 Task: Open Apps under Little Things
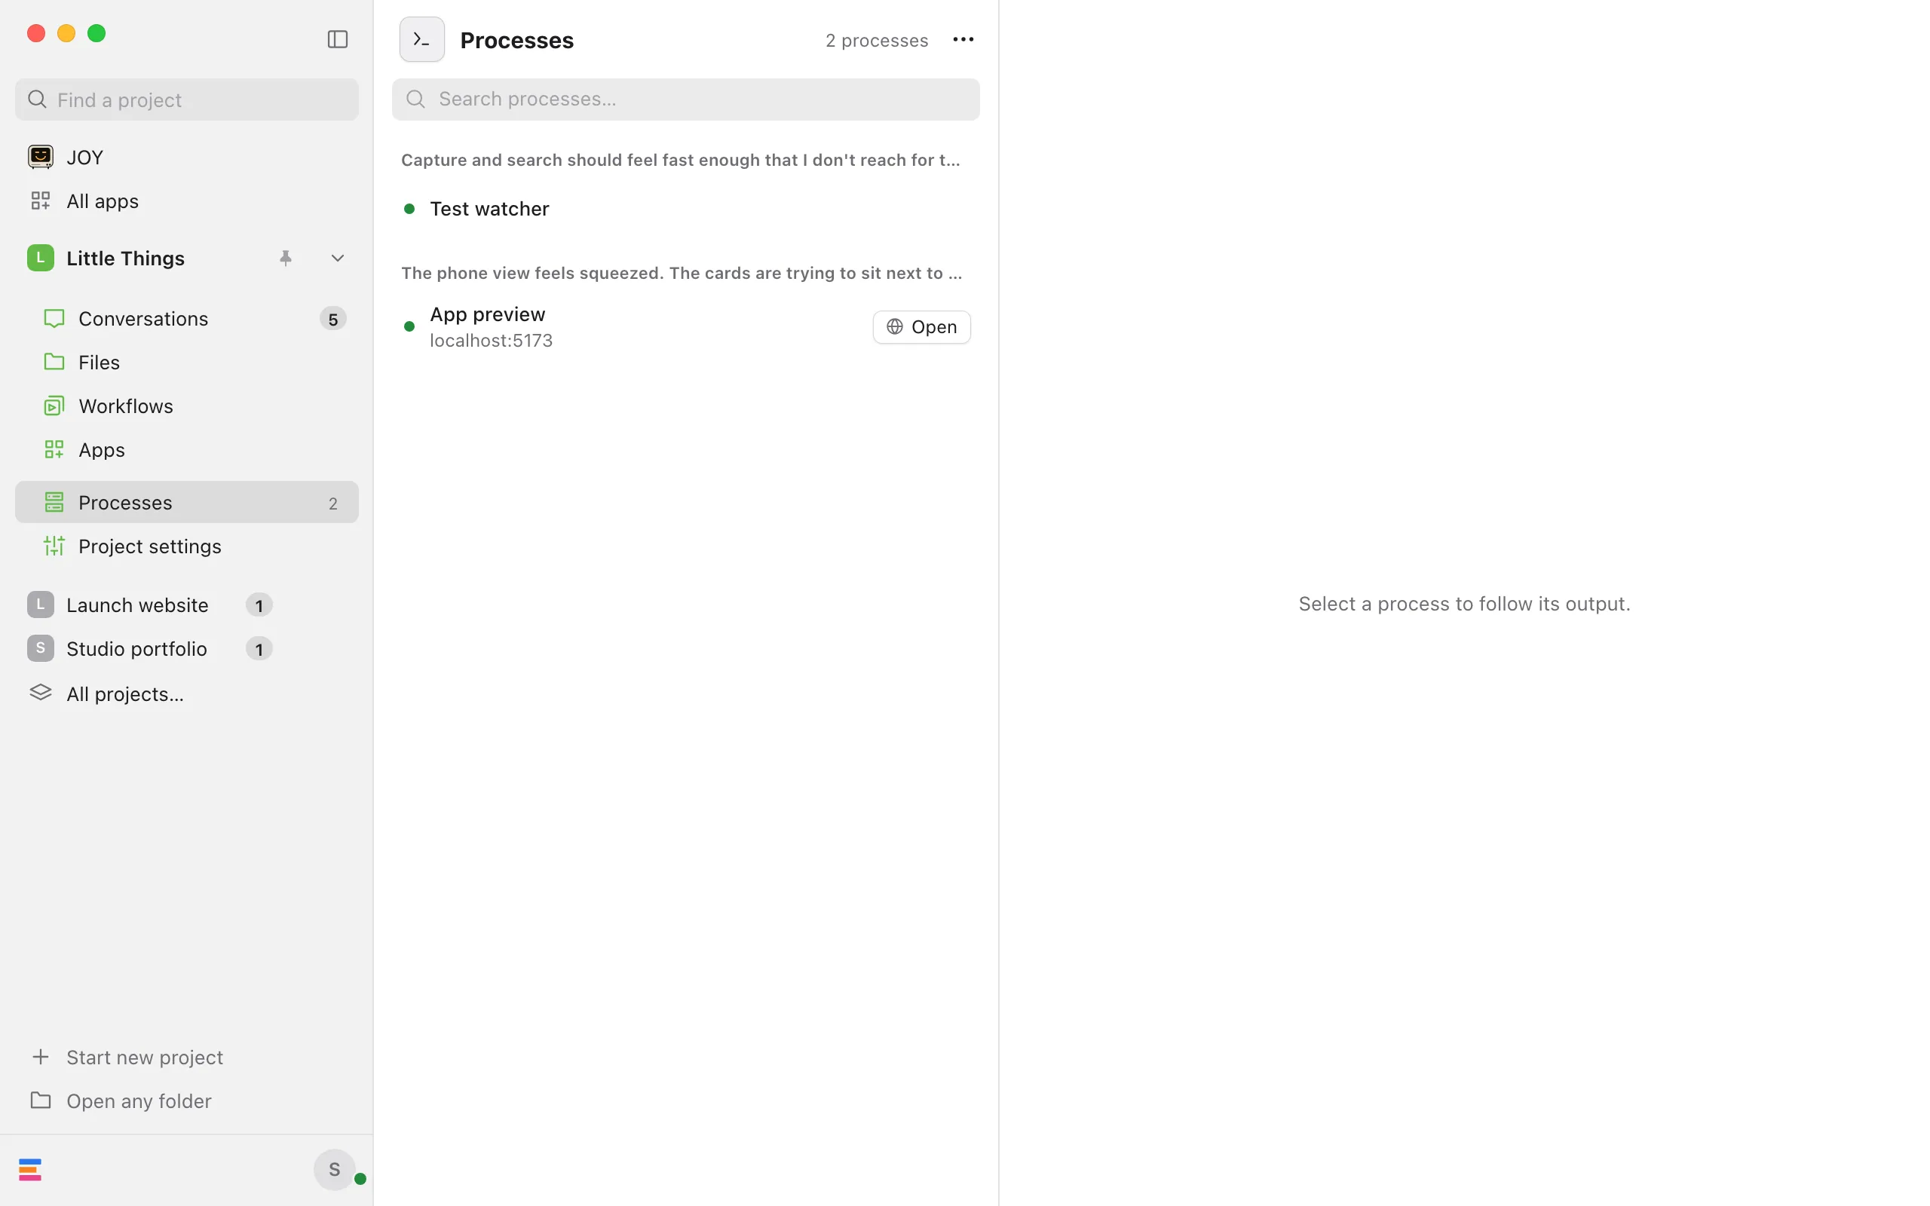click(x=187, y=450)
